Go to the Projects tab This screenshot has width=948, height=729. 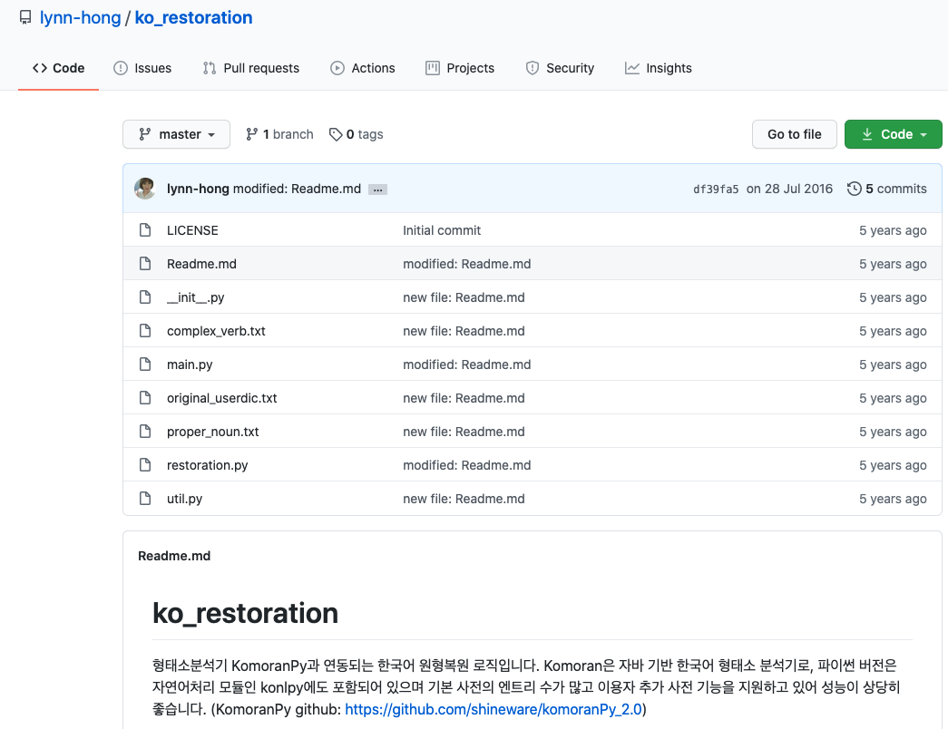460,68
